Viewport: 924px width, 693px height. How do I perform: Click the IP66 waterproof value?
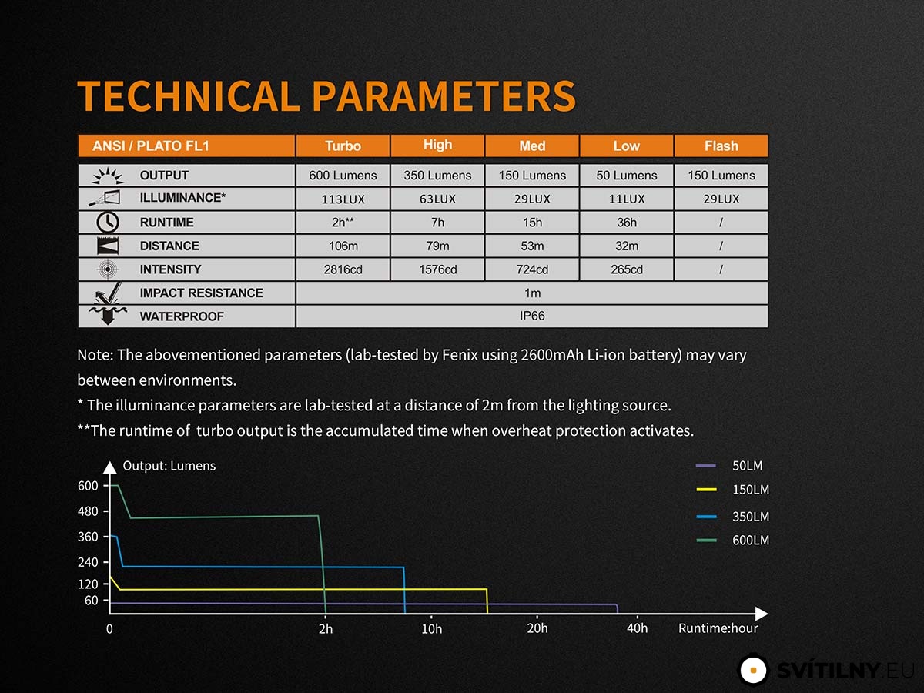click(532, 316)
